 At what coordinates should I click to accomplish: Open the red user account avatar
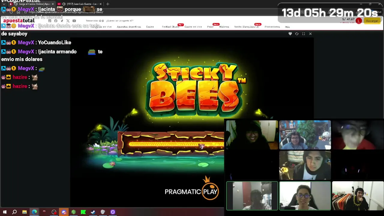coord(359,21)
